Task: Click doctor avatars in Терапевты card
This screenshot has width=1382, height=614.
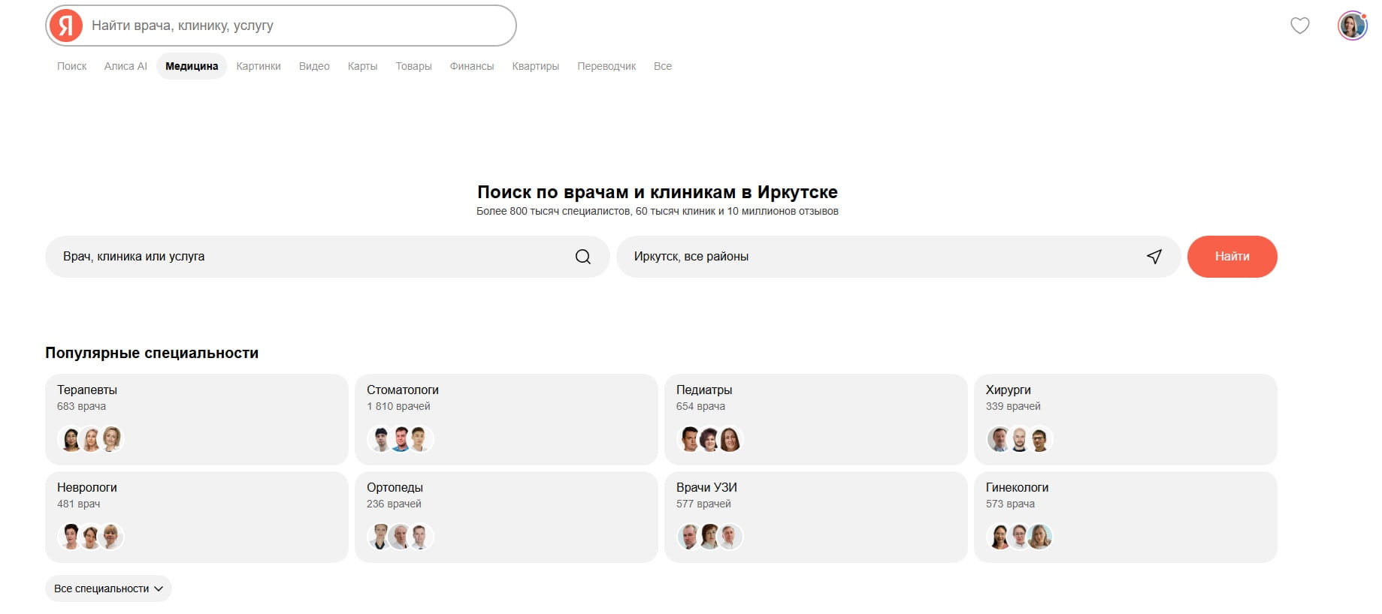Action: 90,438
